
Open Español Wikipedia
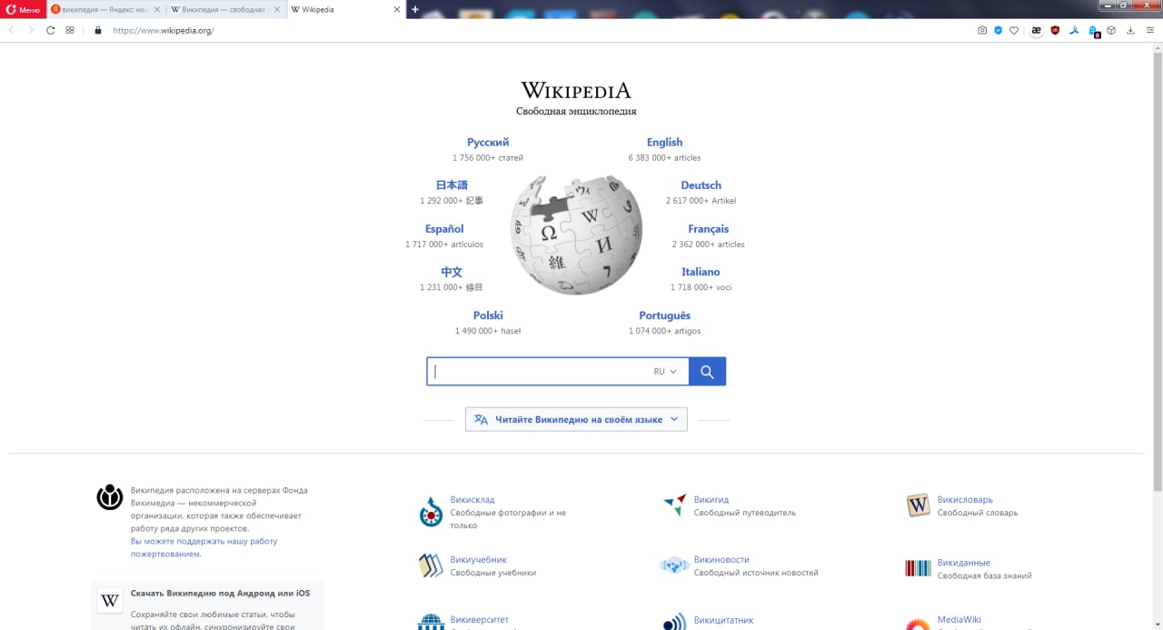(x=444, y=229)
